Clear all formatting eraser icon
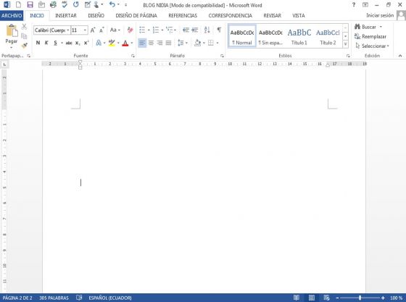 coord(130,30)
